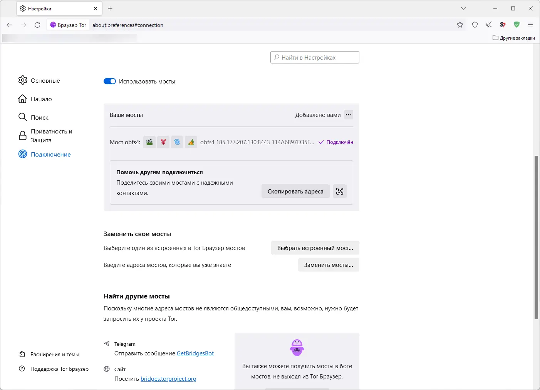
Task: Bookmark this page with the star icon
Action: (460, 25)
